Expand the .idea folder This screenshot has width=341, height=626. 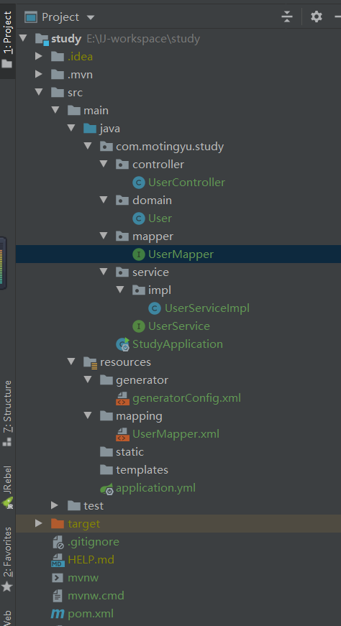pyautogui.click(x=39, y=56)
